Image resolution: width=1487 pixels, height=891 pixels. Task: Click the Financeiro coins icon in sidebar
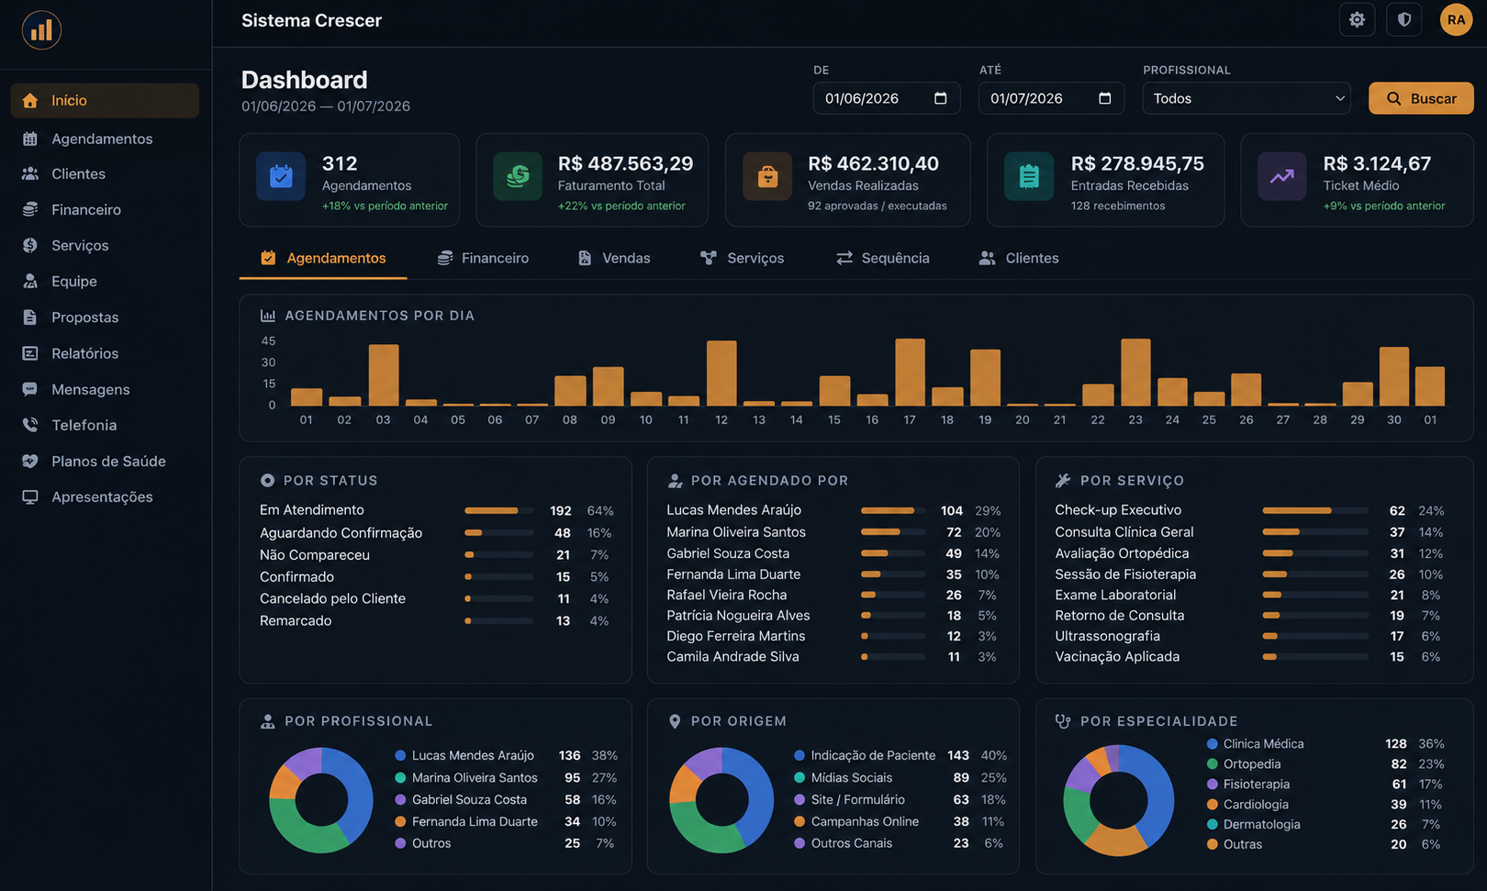[30, 209]
